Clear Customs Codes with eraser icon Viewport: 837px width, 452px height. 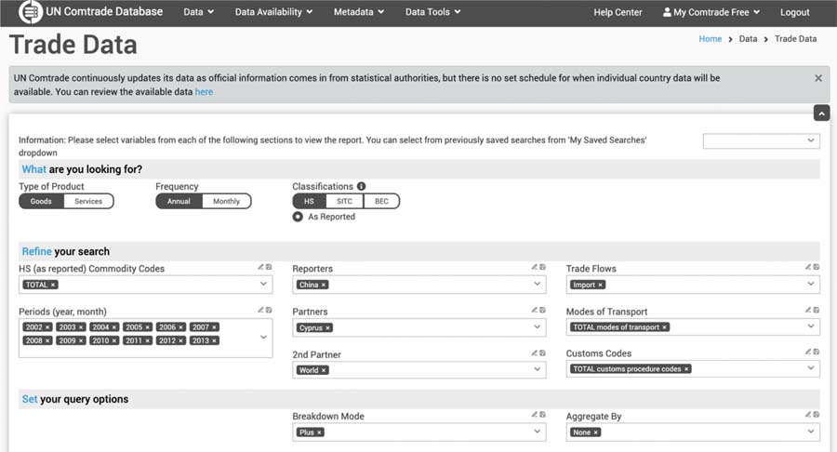pyautogui.click(x=808, y=352)
